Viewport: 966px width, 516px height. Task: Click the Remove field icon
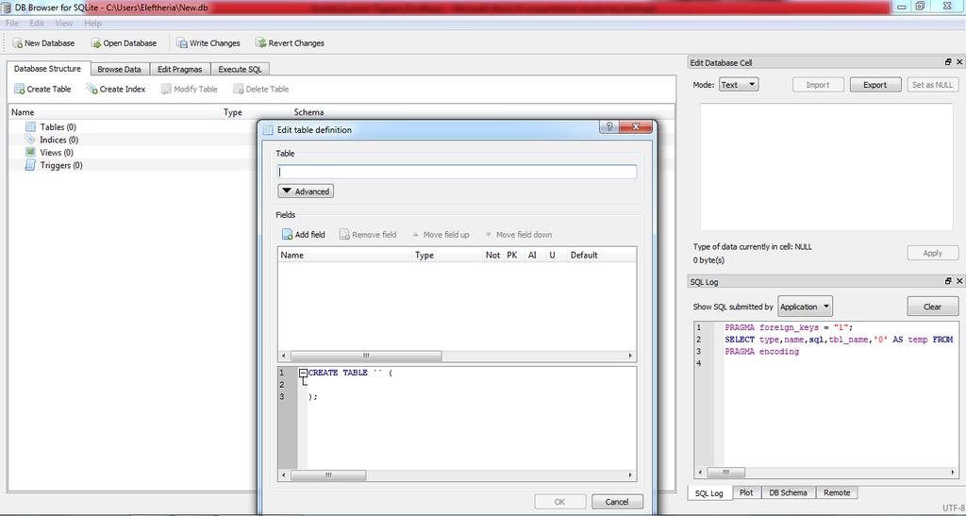click(x=344, y=235)
